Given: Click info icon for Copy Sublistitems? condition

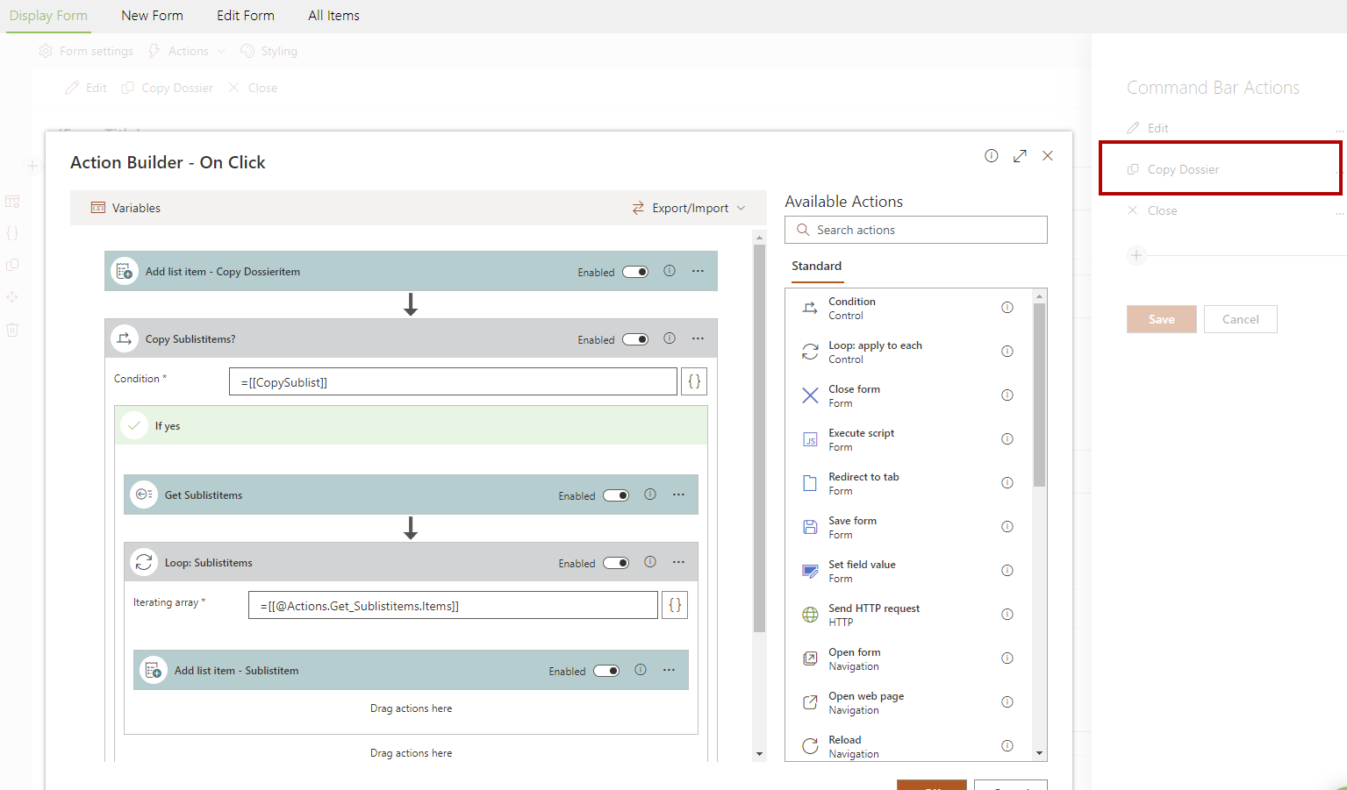Looking at the screenshot, I should 670,338.
